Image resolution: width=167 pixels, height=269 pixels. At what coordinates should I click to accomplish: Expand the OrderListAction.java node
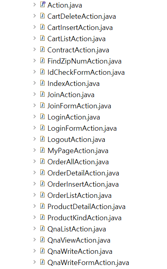tap(35, 195)
